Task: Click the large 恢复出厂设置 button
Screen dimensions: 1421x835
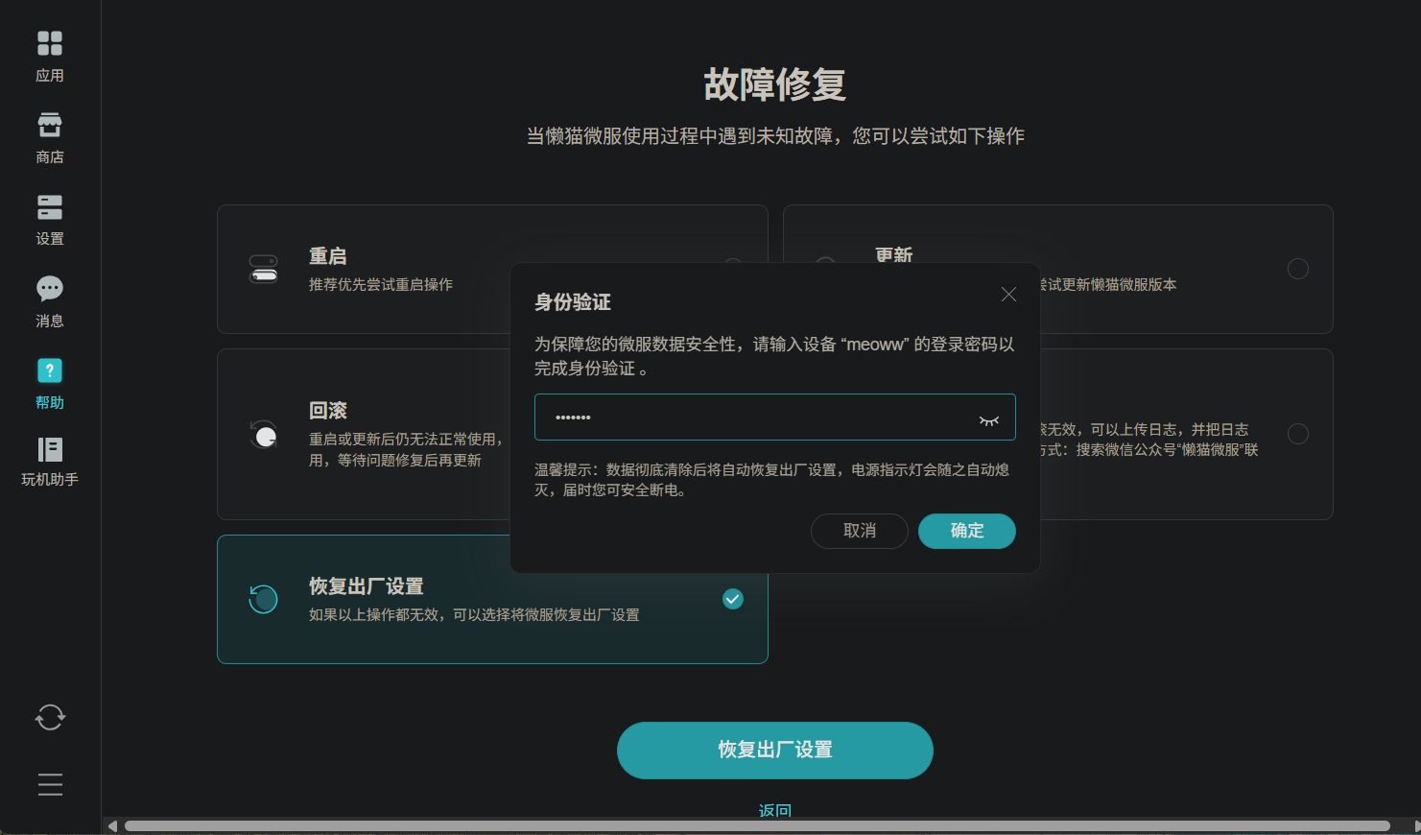Action: click(775, 751)
